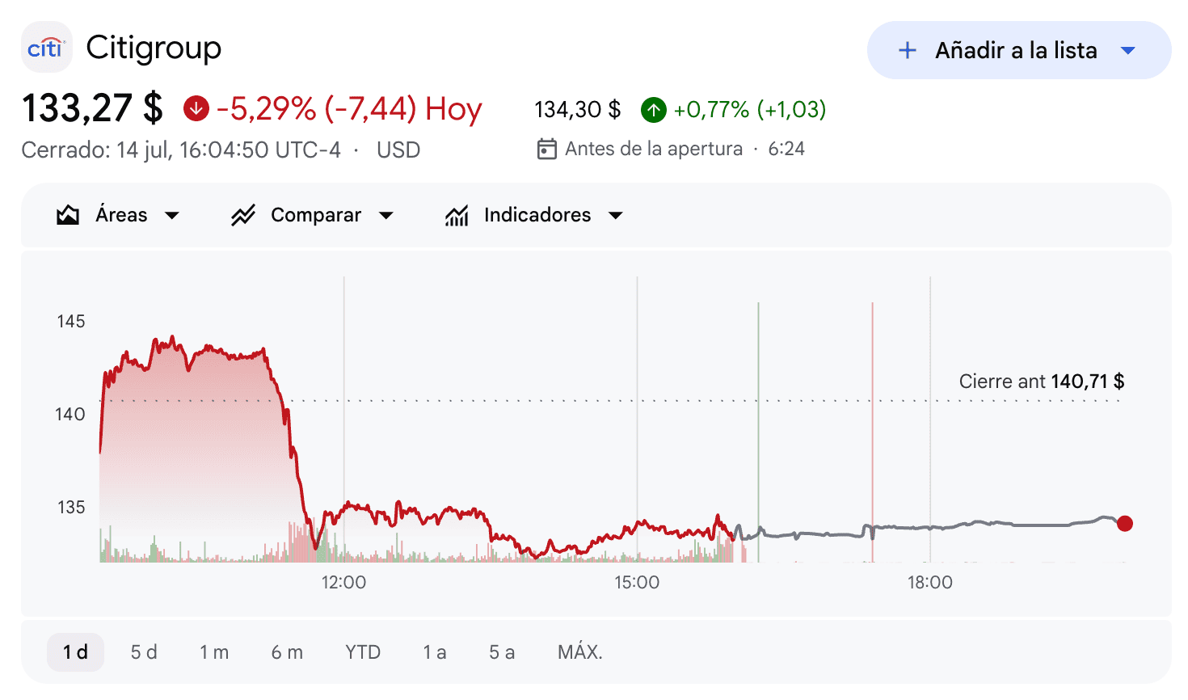Switch to the 5 a range
This screenshot has width=1188, height=700.
(x=502, y=652)
